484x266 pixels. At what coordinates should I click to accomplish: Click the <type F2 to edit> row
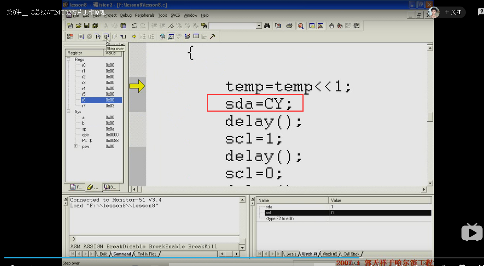click(344, 219)
